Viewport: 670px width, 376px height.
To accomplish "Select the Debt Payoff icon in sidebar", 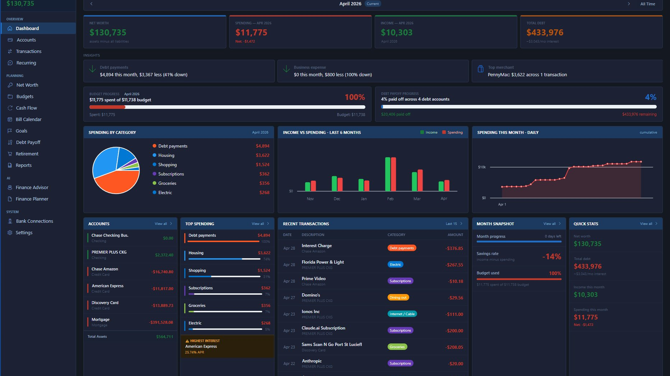I will [10, 142].
